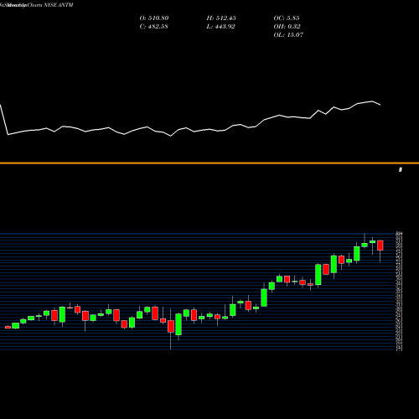
Task: Click the last red candle on the chart
Action: [380, 246]
